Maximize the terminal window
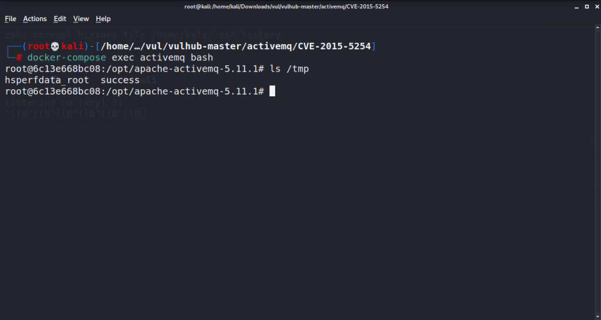 point(587,6)
